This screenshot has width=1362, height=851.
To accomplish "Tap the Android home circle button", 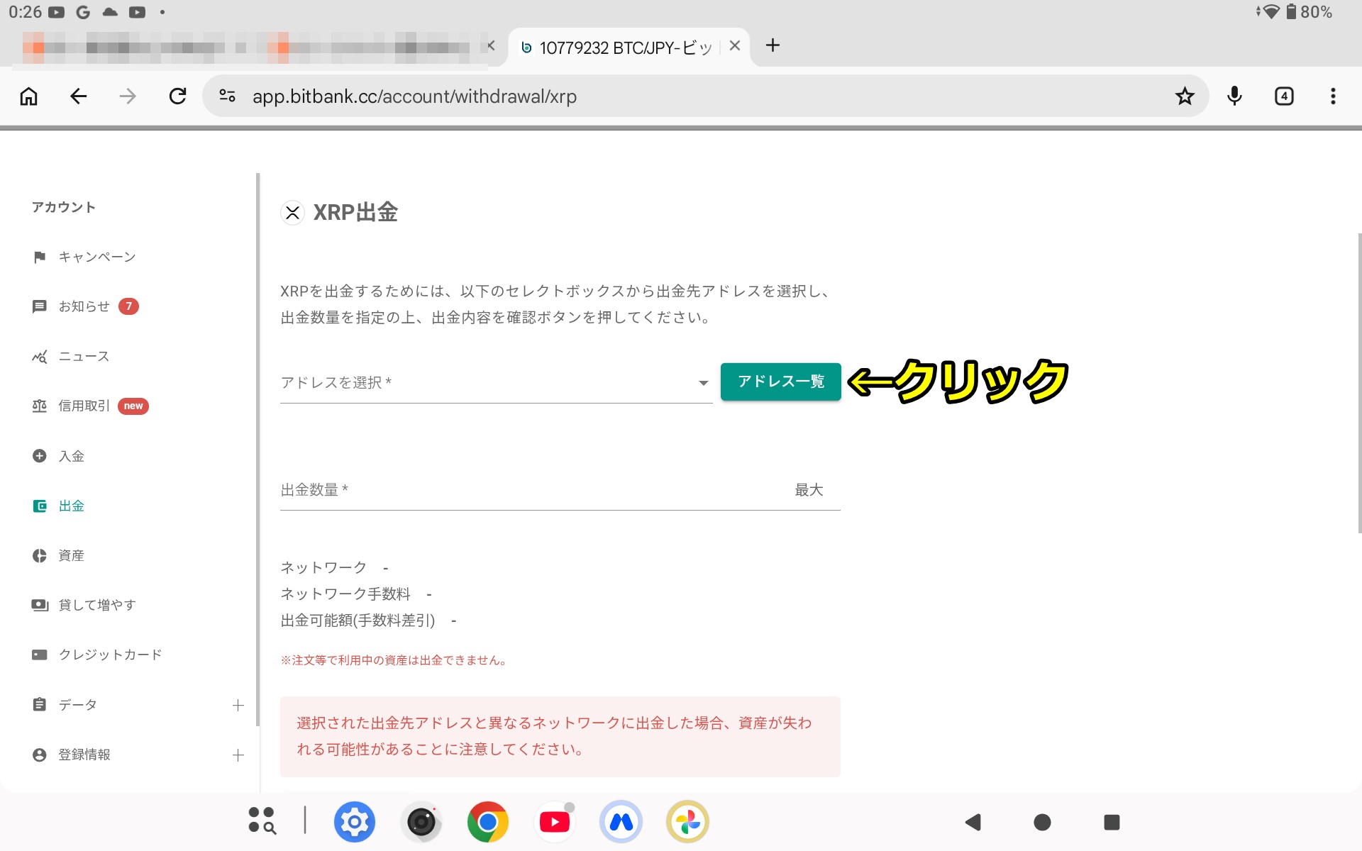I will (x=1042, y=822).
